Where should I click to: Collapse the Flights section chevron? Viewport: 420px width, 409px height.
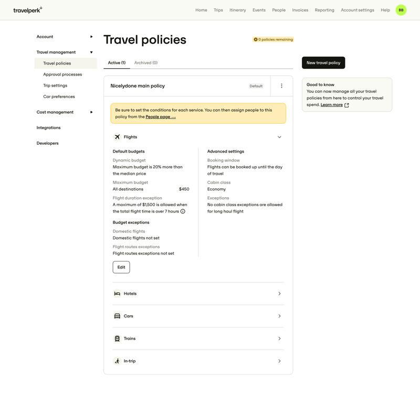pyautogui.click(x=279, y=137)
